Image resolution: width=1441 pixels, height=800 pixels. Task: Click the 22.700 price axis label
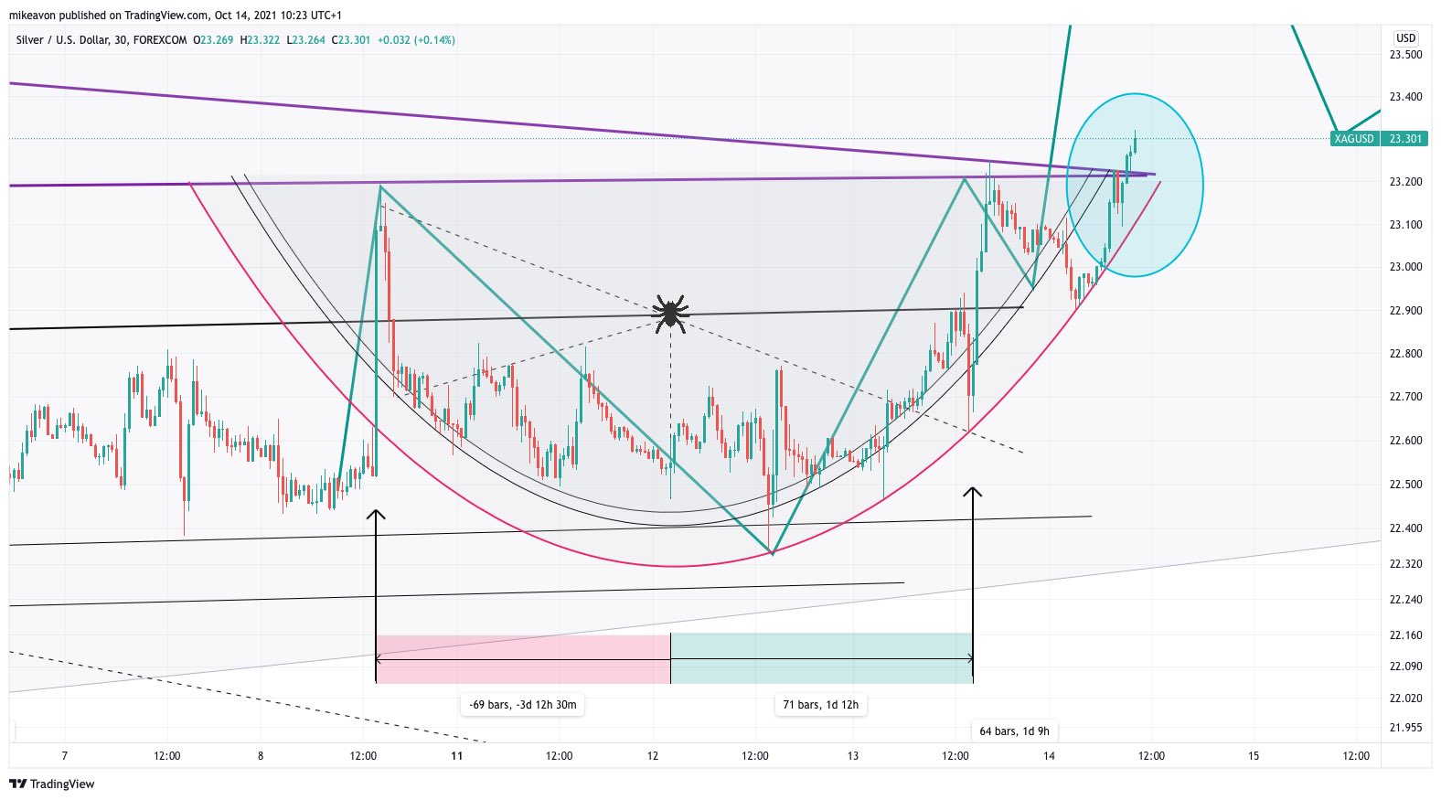[1405, 397]
